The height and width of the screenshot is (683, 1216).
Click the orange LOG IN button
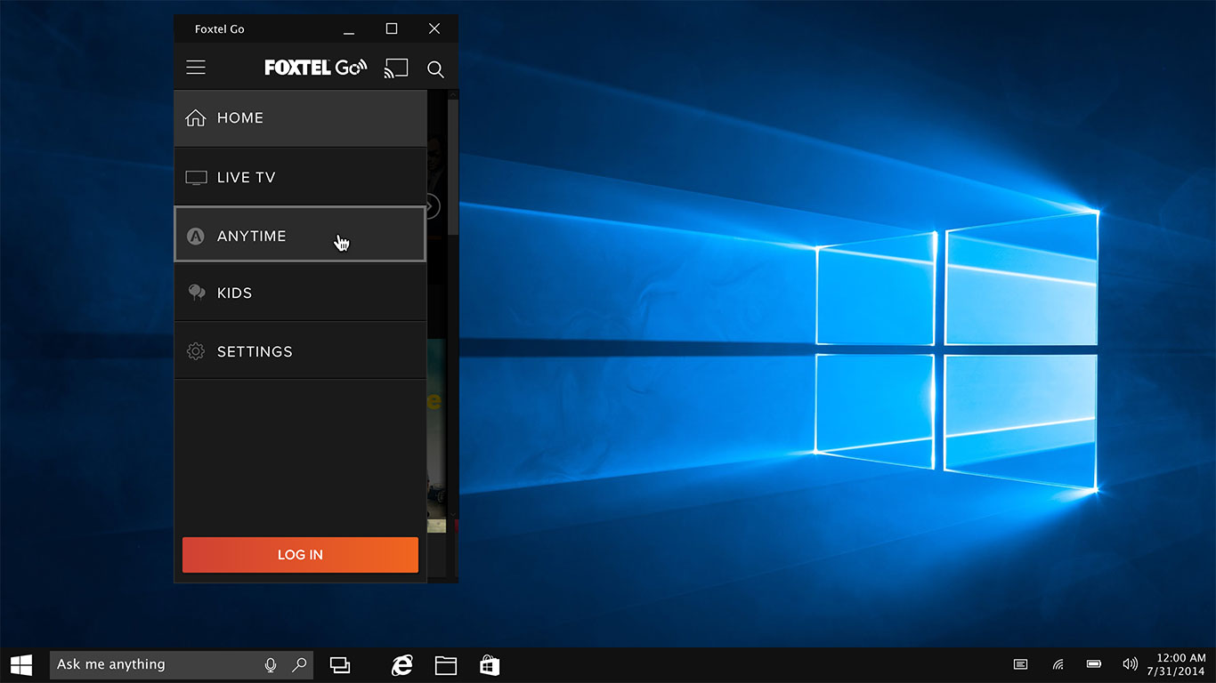click(300, 554)
